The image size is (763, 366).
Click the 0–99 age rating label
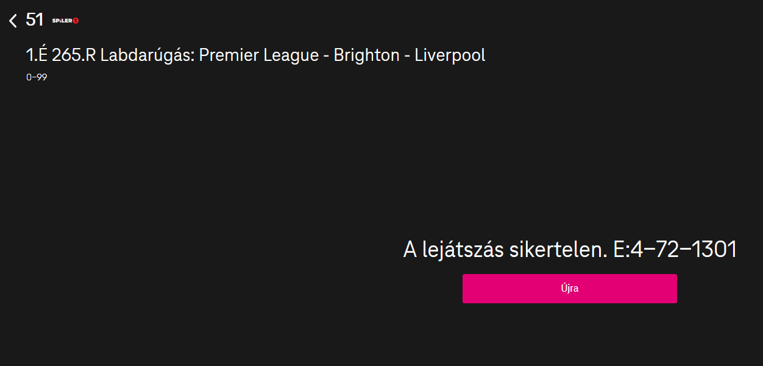pyautogui.click(x=37, y=77)
